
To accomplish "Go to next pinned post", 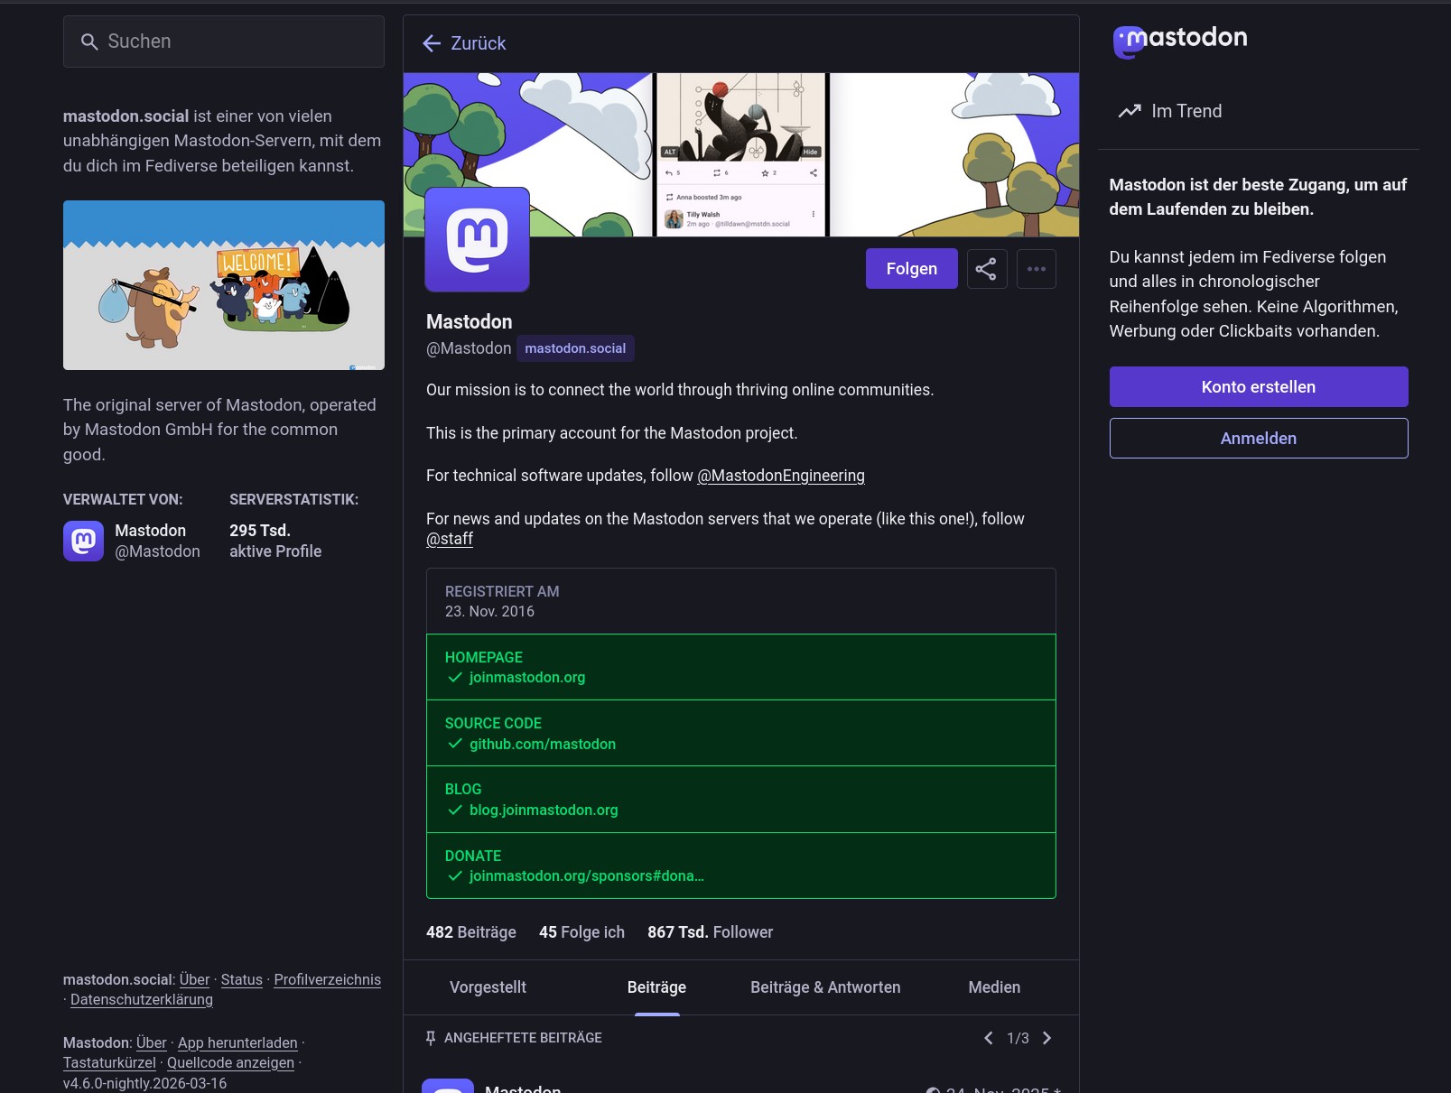I will (x=1047, y=1038).
